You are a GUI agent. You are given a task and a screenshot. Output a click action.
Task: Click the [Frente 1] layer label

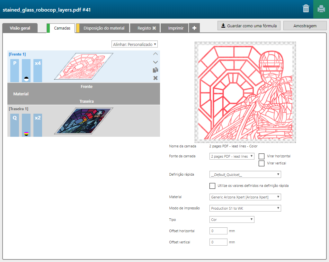[17, 54]
